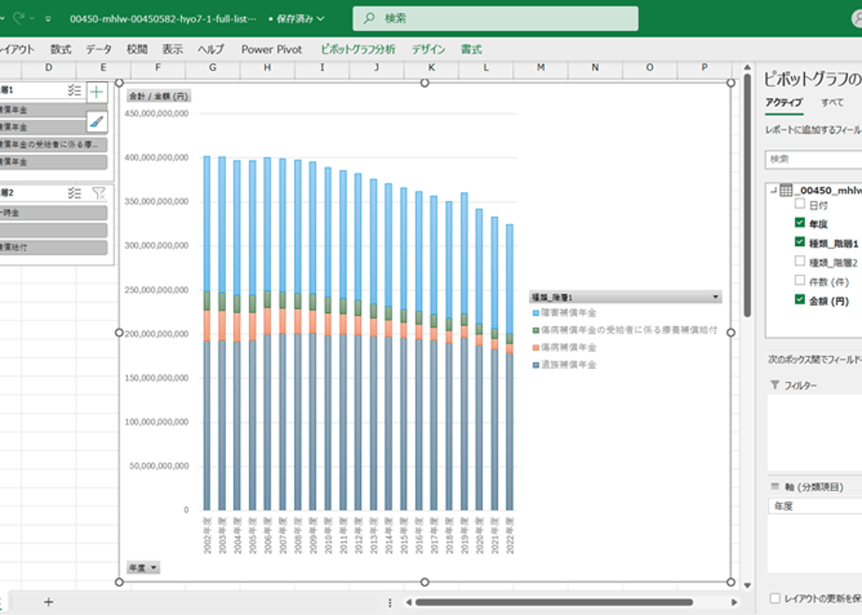The image size is (862, 615).
Task: Clear the filter on the 階層2 slicer
Action: point(99,193)
